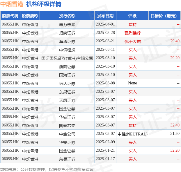Click the 股票代码 column header
Image resolution: width=181 pixels, height=172 pixels.
click(x=10, y=16)
